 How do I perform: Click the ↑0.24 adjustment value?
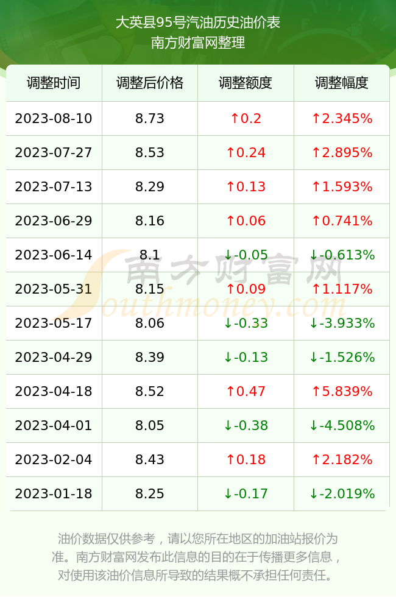tap(246, 153)
